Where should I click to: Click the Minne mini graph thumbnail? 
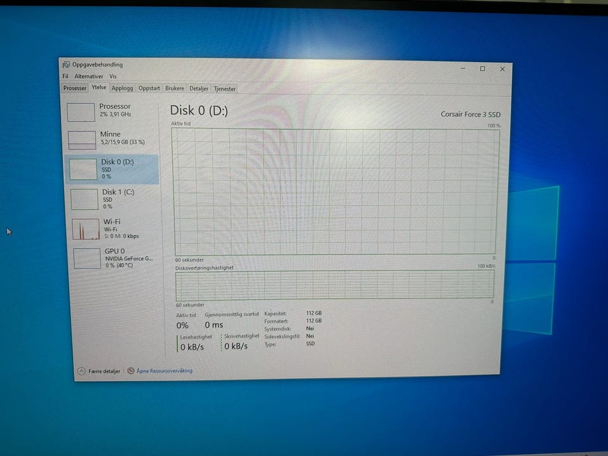tap(82, 140)
